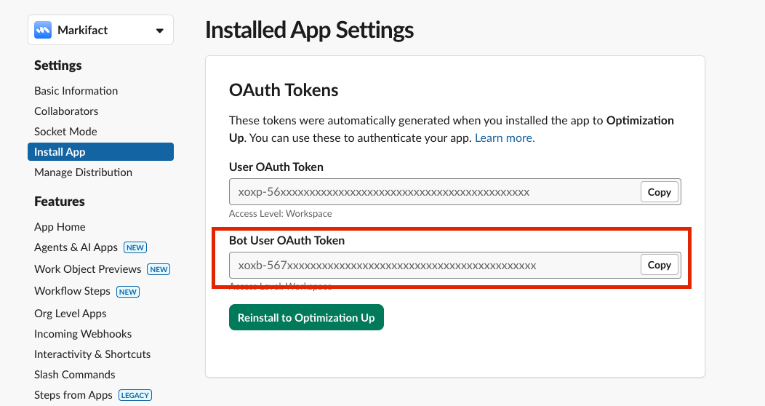Open Slash Commands page
This screenshot has height=406, width=765.
75,375
